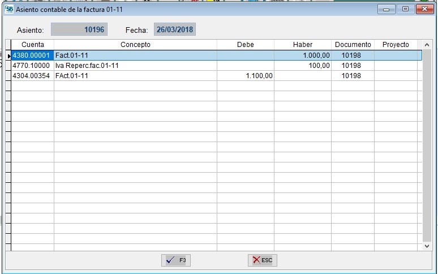Cancel with the red X ESC button

click(262, 260)
